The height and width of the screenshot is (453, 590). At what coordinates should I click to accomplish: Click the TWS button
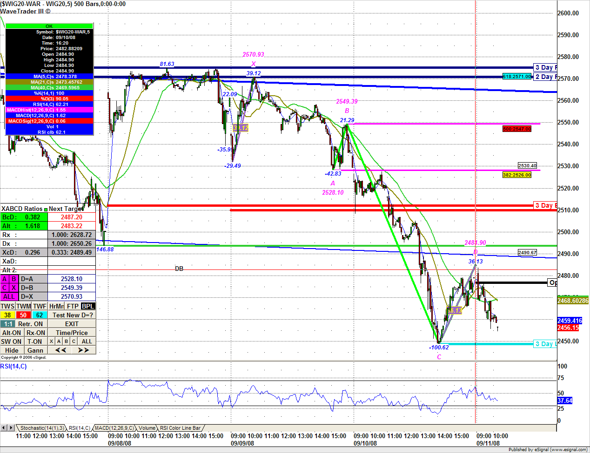point(7,306)
